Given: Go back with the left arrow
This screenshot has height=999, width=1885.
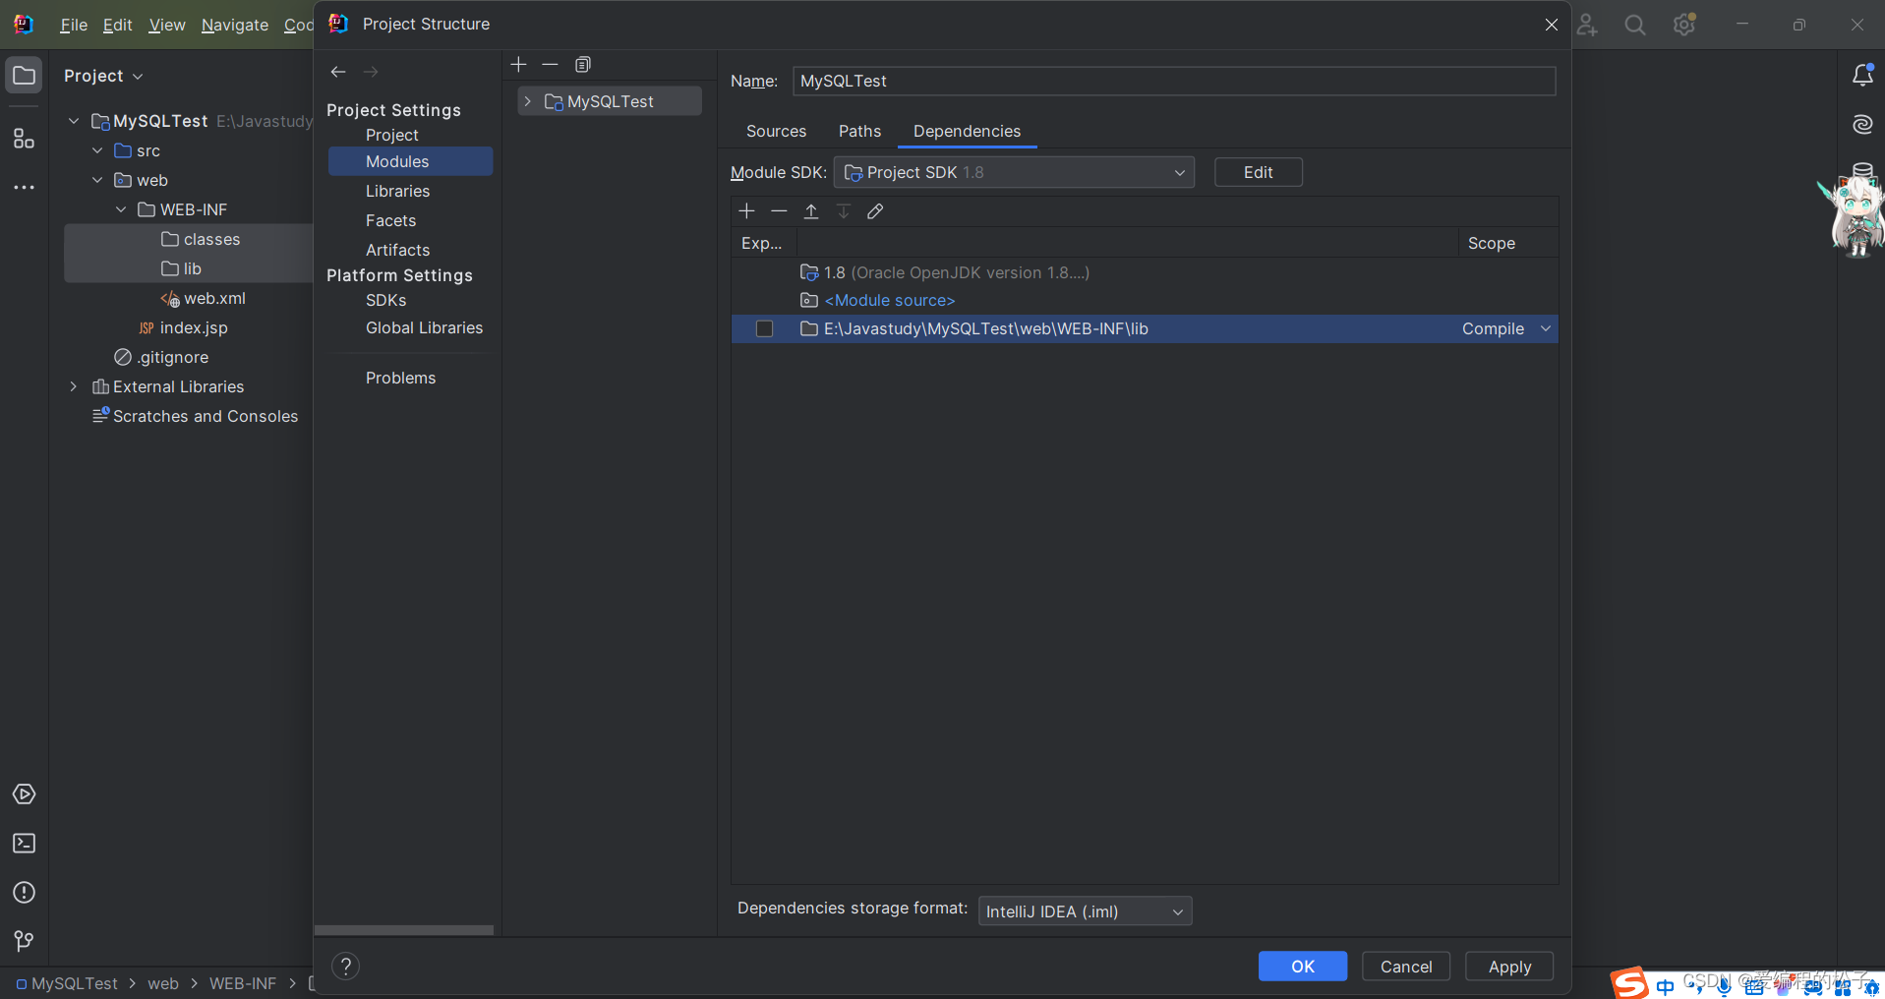Looking at the screenshot, I should click(x=338, y=72).
